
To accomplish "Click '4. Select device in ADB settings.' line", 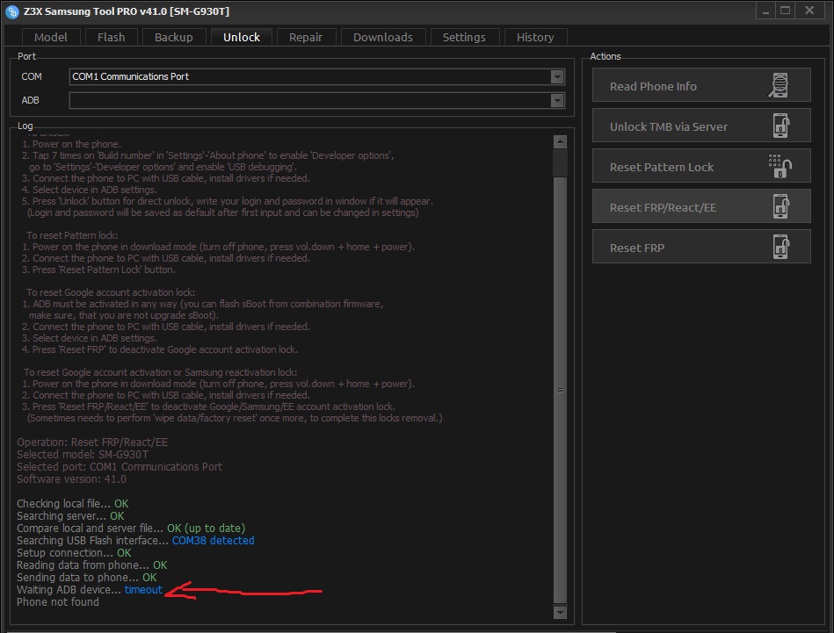I will 90,190.
